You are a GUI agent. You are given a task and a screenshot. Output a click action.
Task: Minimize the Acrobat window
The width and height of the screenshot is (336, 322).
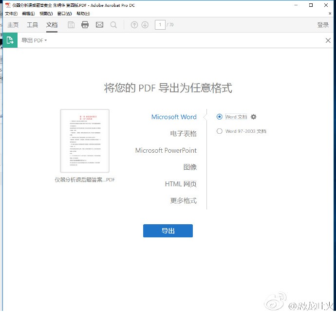[x=296, y=5]
